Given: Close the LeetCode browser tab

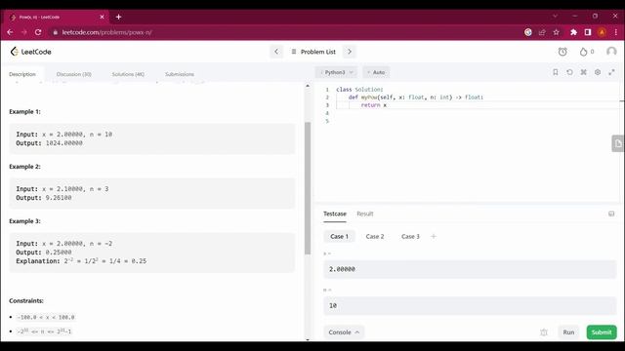Looking at the screenshot, I should [102, 18].
